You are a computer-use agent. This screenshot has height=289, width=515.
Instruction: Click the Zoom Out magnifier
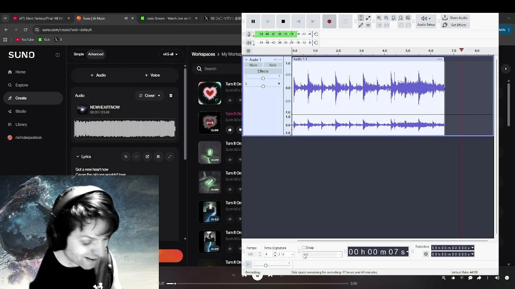[x=386, y=18]
